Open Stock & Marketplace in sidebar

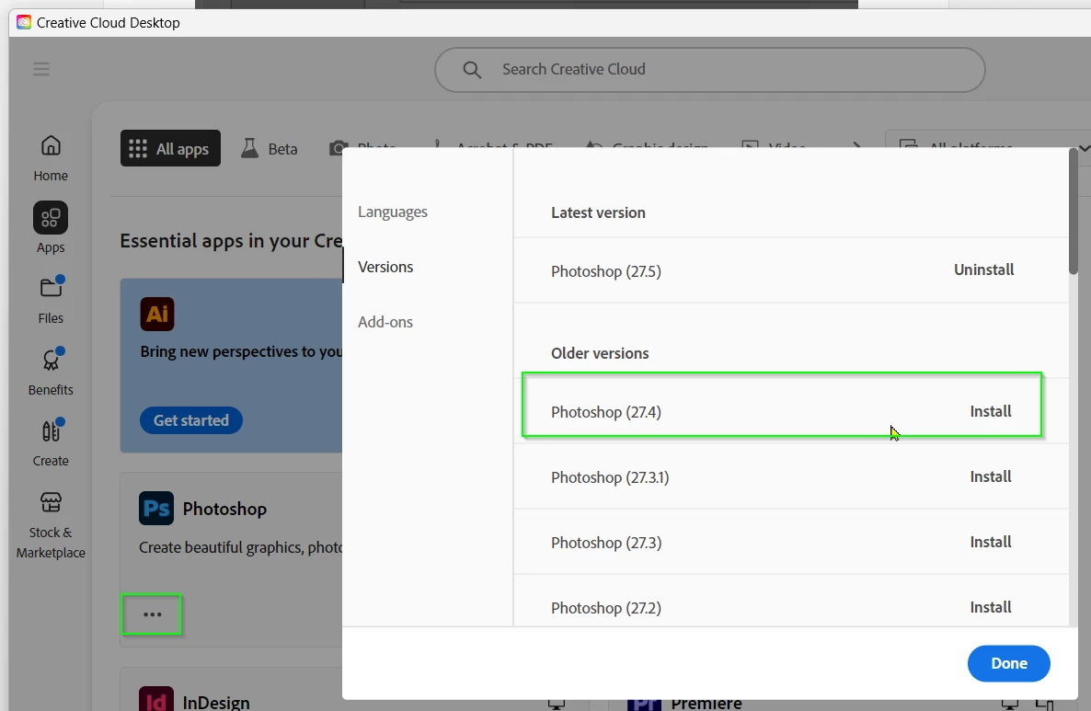(51, 525)
